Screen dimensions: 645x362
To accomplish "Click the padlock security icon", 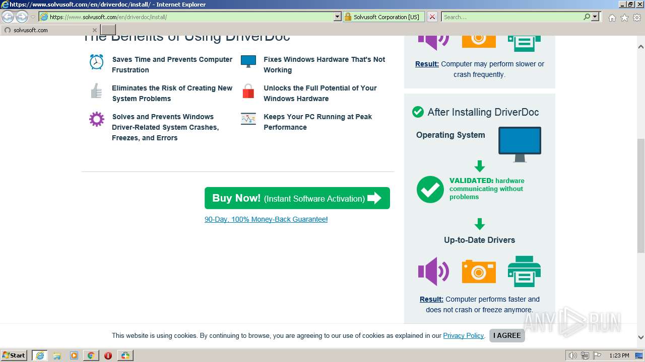I will 348,17.
